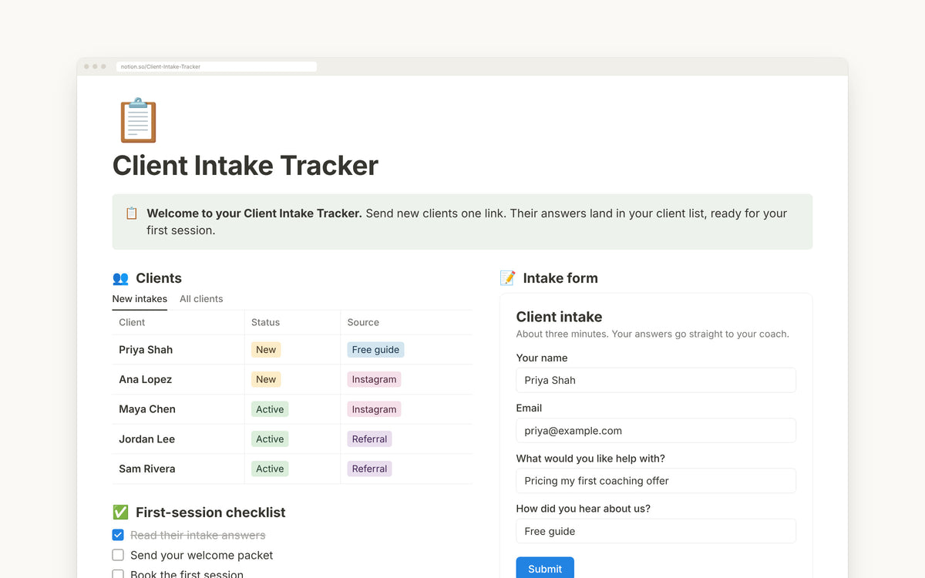Switch to the All clients tab
This screenshot has width=925, height=578.
(201, 299)
